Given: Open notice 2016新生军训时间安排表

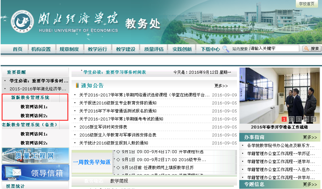Looking at the screenshot, I should 103,127.
